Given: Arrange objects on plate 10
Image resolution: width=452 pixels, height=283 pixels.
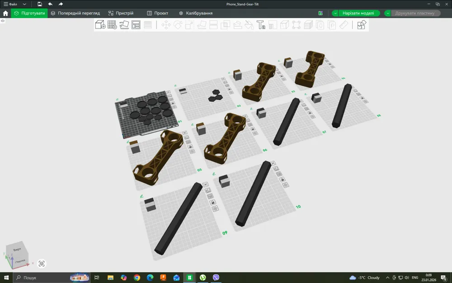Looking at the screenshot, I should click(x=279, y=174).
